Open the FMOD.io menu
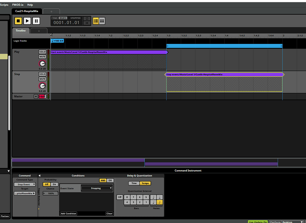306x223 pixels. point(18,4)
